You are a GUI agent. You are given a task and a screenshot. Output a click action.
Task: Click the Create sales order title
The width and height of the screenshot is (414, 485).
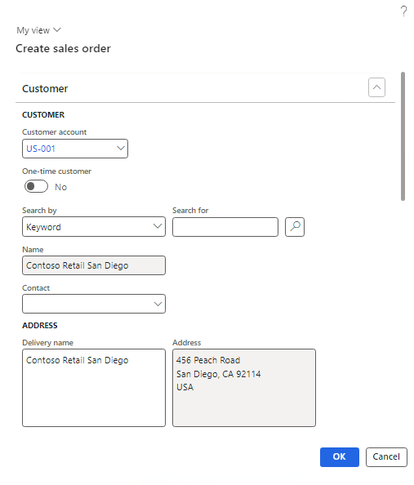coord(63,48)
